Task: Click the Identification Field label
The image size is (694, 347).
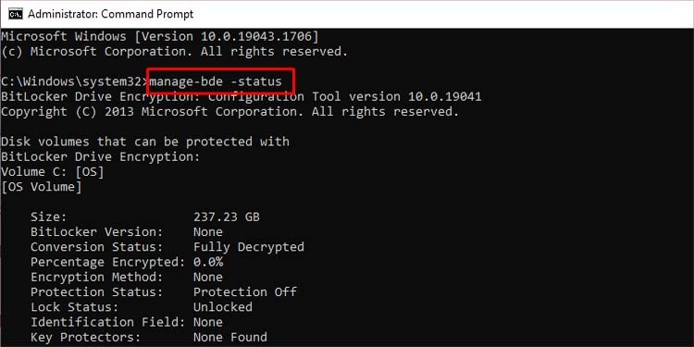Action: click(x=107, y=322)
